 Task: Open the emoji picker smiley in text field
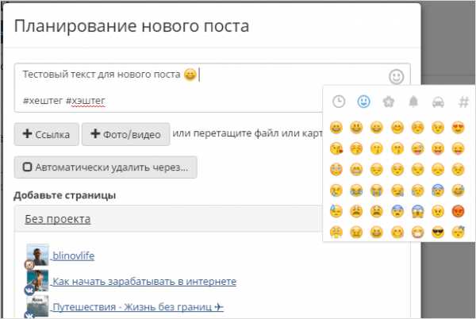(x=396, y=76)
